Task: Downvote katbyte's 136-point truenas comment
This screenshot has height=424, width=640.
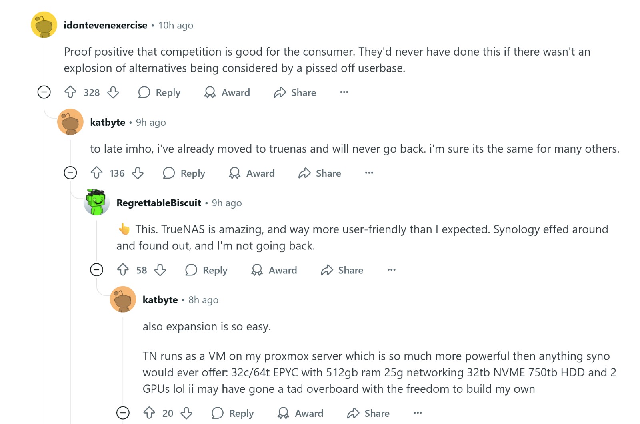Action: (x=138, y=173)
